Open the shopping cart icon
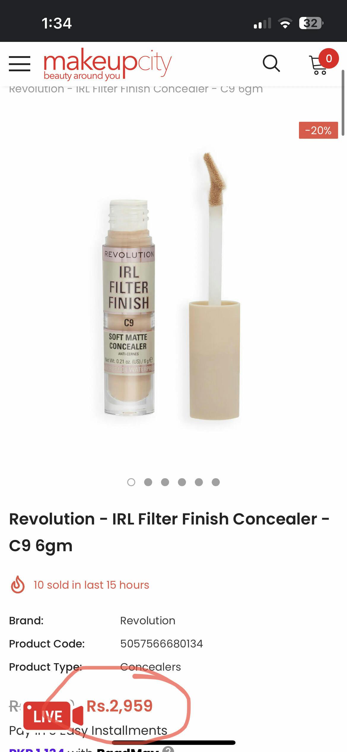 click(318, 65)
